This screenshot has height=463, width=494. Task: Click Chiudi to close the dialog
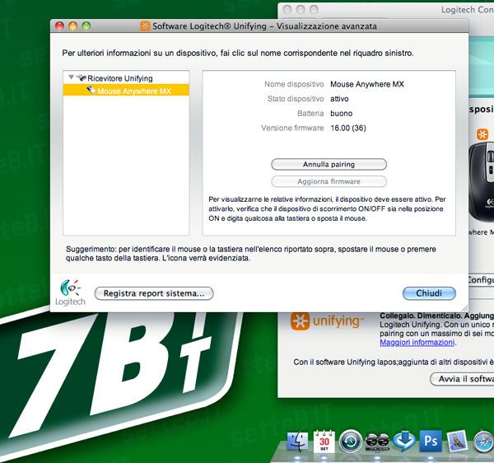pyautogui.click(x=429, y=293)
